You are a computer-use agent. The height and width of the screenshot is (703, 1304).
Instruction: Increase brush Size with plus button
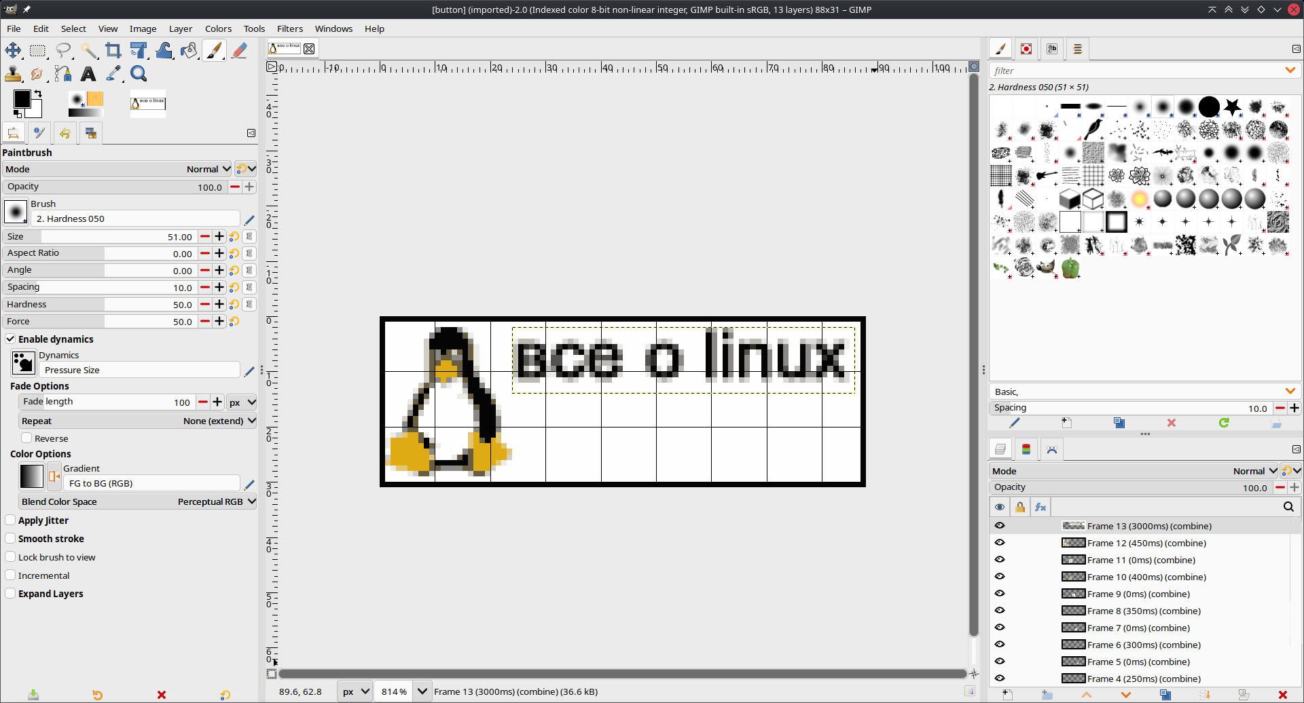(219, 237)
